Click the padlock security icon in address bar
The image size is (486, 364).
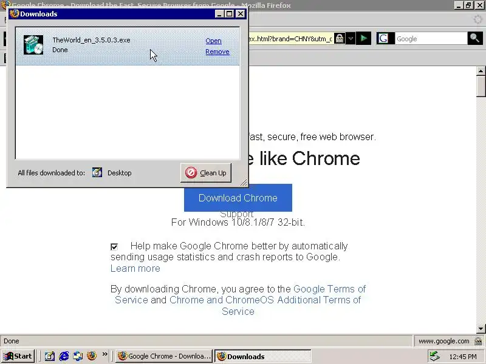[x=340, y=39]
